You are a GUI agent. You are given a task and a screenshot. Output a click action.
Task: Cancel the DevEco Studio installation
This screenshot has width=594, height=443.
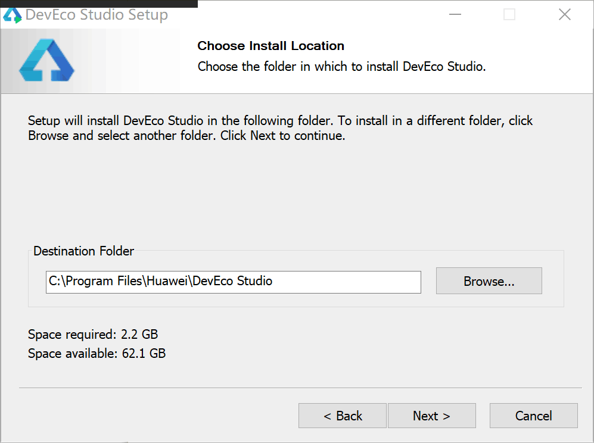(533, 416)
